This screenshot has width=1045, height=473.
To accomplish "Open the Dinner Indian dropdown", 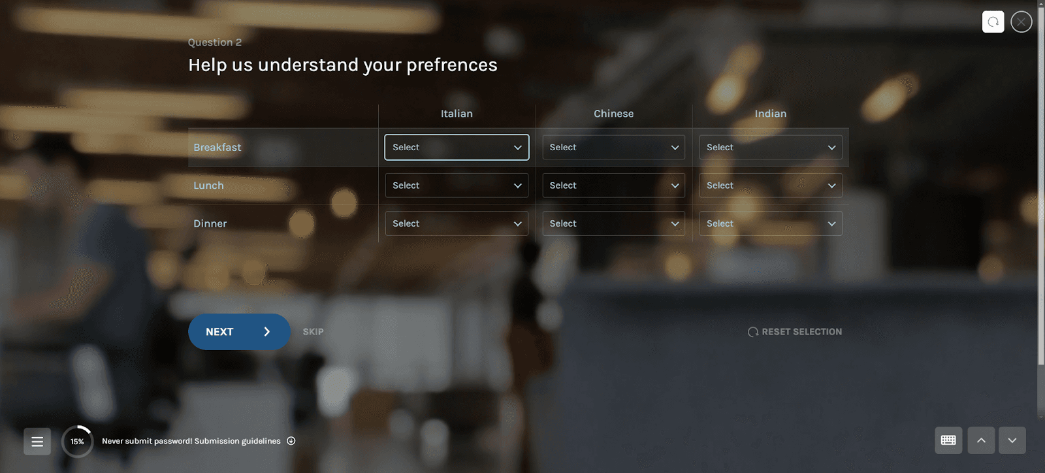I will pyautogui.click(x=770, y=223).
